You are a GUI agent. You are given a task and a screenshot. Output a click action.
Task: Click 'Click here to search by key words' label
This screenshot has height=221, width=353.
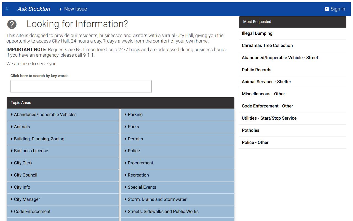[39, 76]
